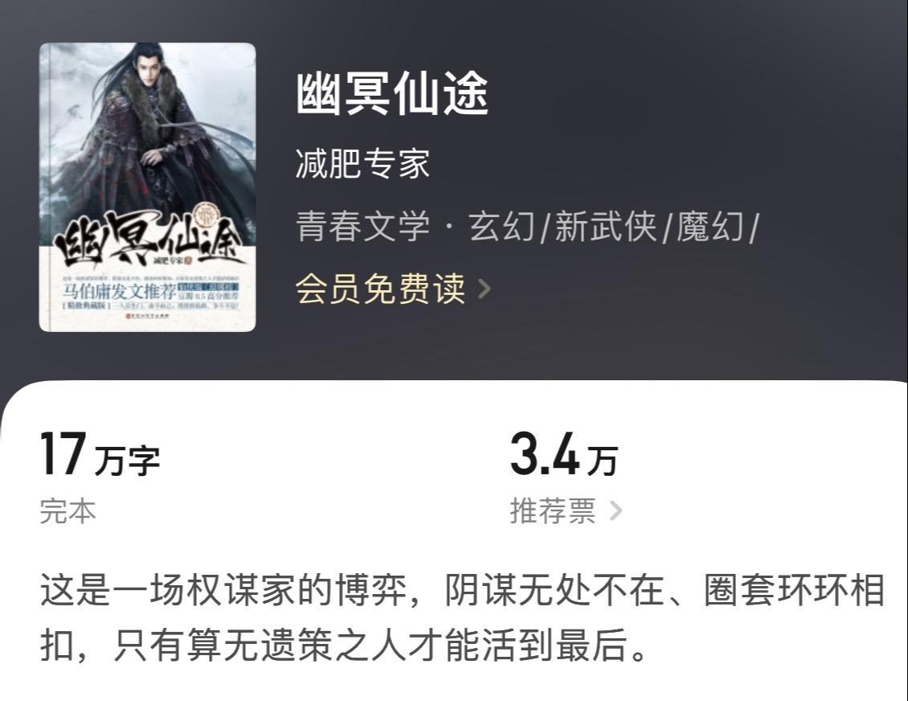Image resolution: width=908 pixels, height=701 pixels.
Task: Select the 玄幻 genre tag
Action: (x=502, y=226)
